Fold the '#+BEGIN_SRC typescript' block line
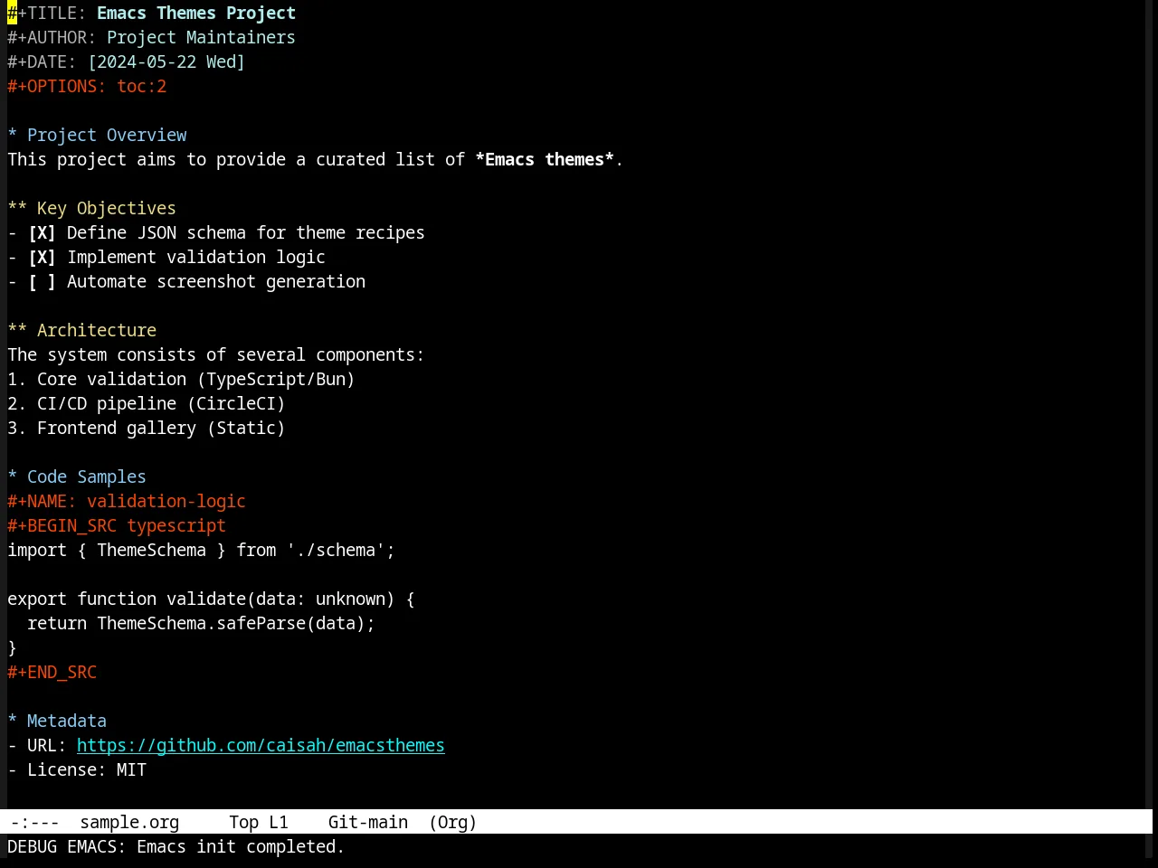This screenshot has width=1158, height=868. pos(117,525)
